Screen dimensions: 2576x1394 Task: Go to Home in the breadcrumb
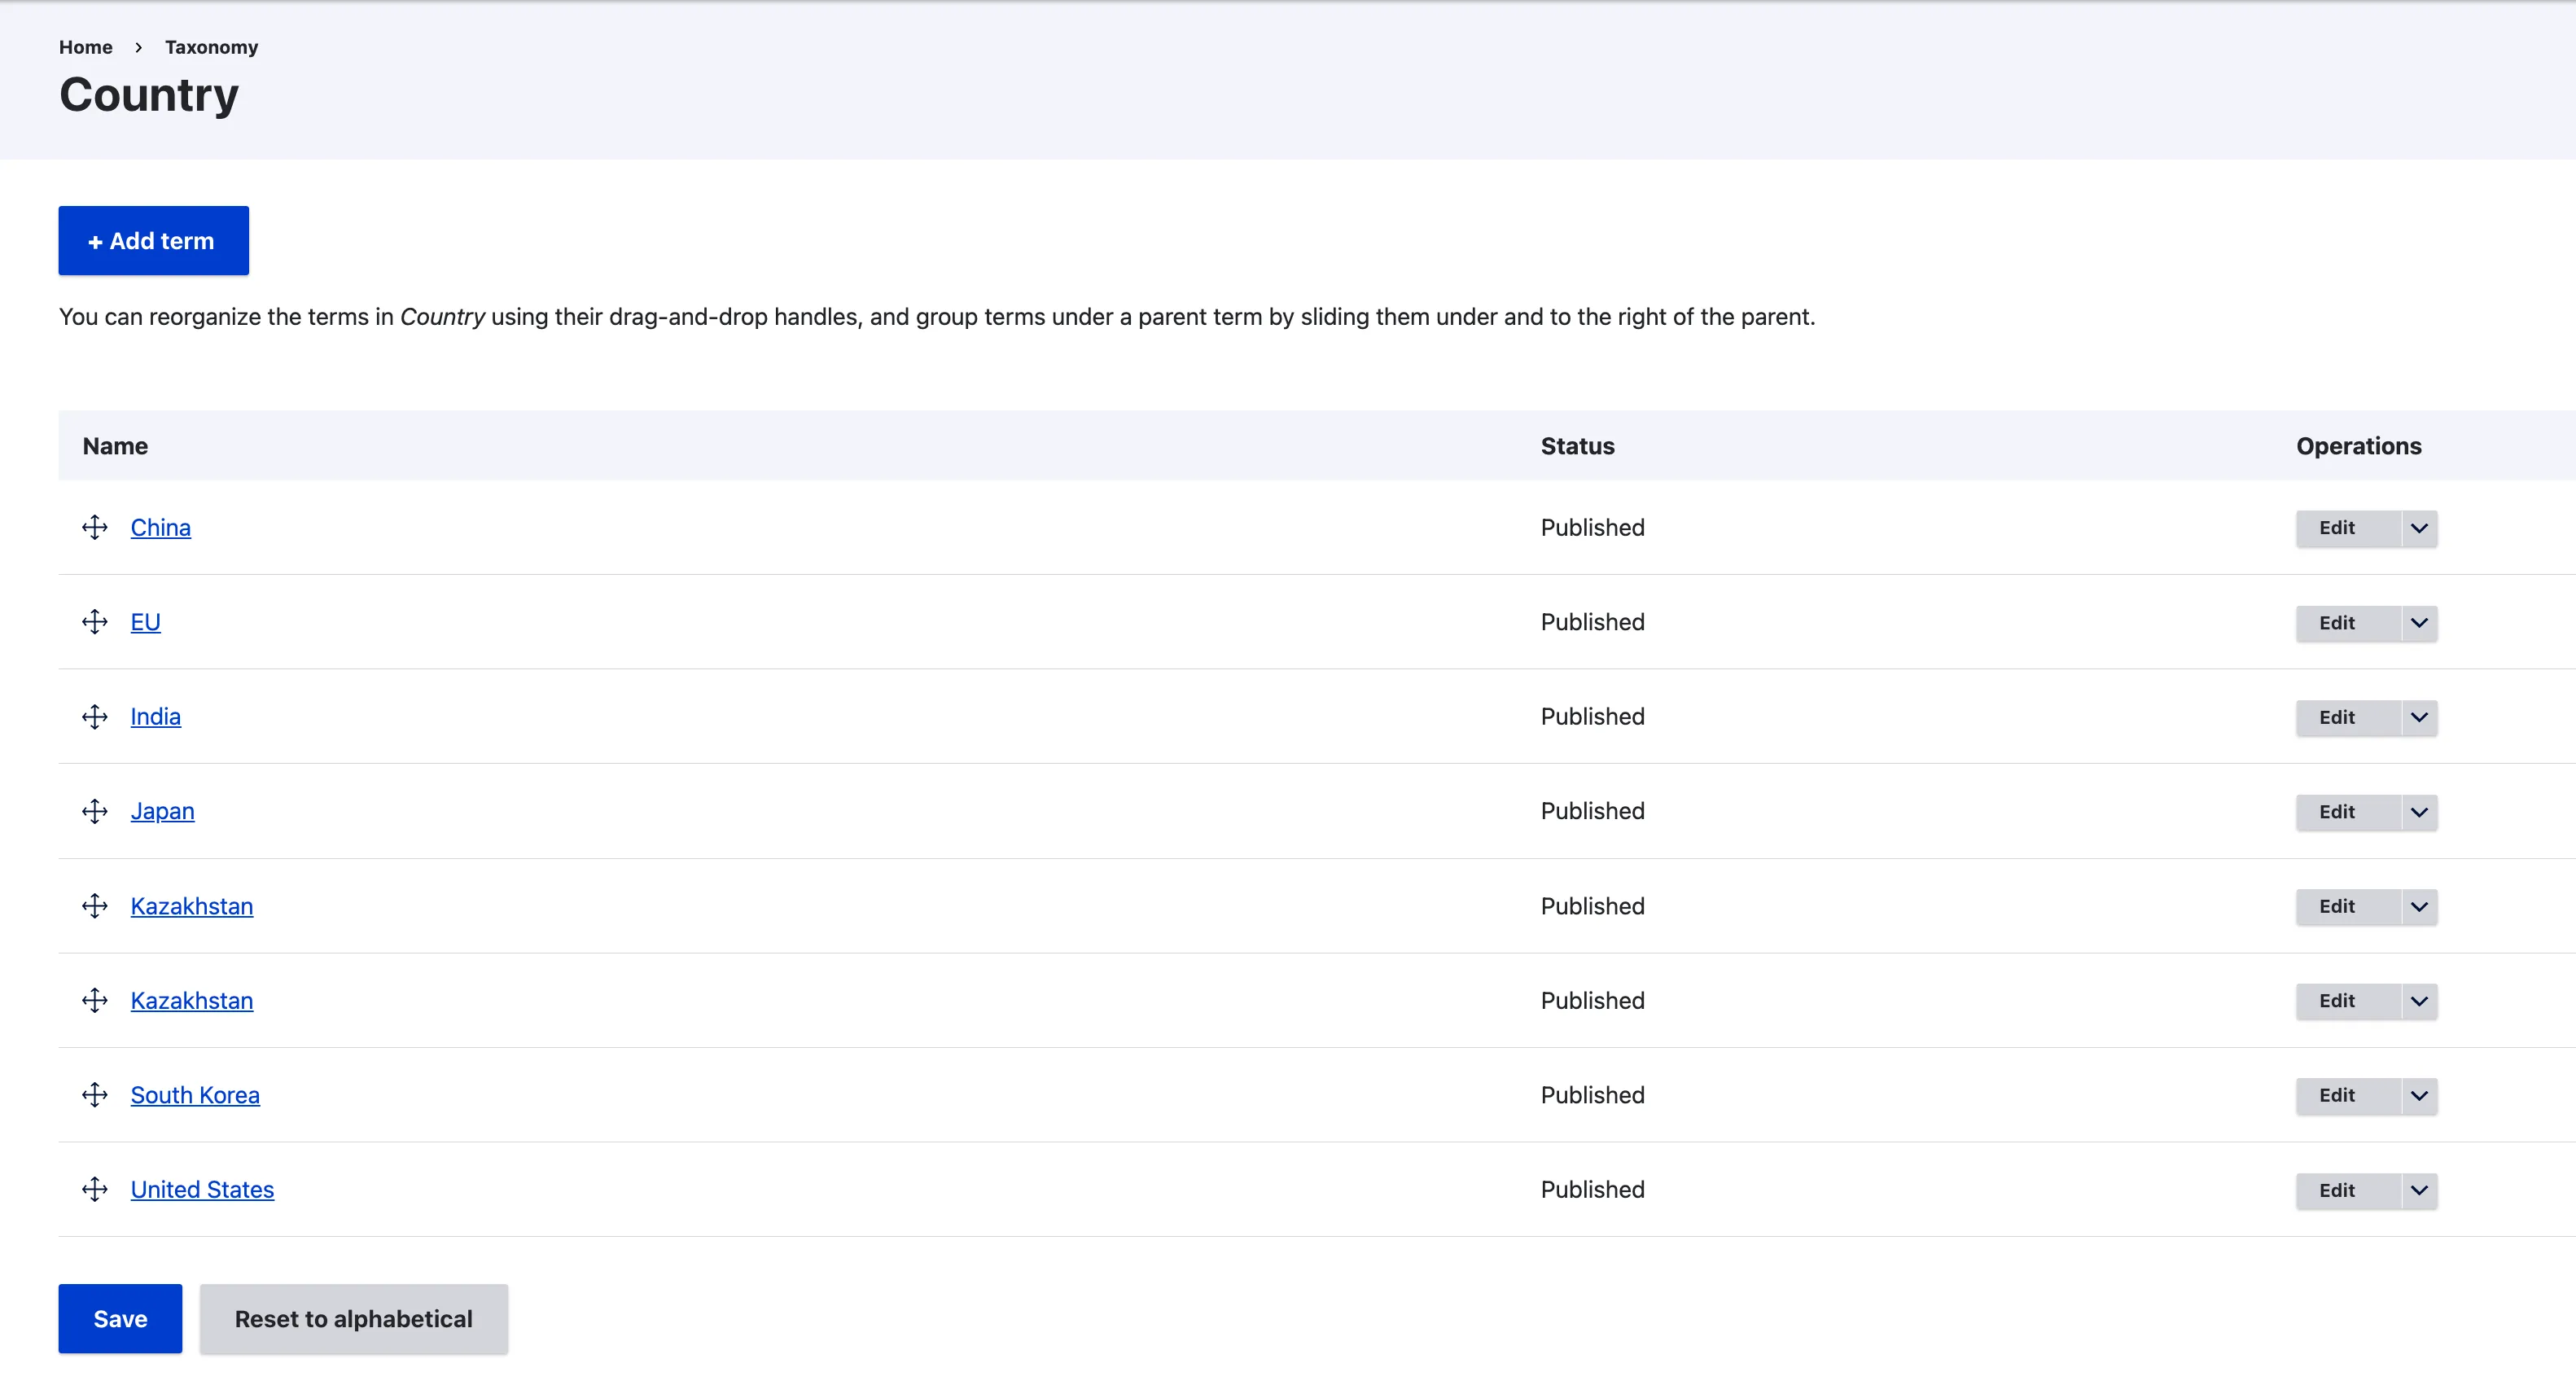click(x=85, y=47)
